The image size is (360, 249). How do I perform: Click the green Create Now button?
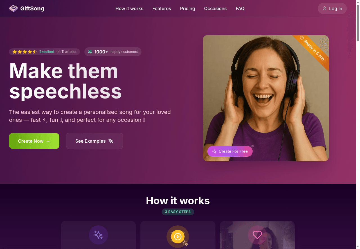(34, 141)
